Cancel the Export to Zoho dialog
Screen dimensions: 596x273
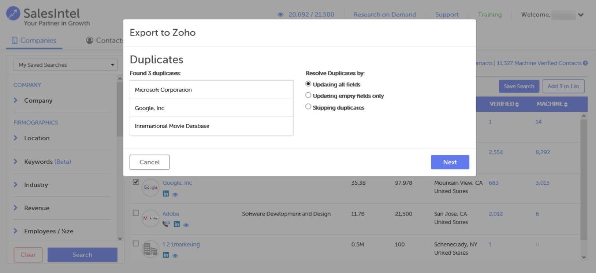[150, 162]
